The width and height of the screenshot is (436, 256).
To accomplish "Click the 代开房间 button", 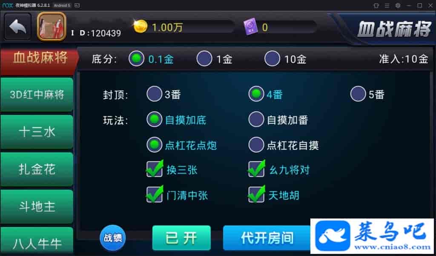I will point(267,238).
